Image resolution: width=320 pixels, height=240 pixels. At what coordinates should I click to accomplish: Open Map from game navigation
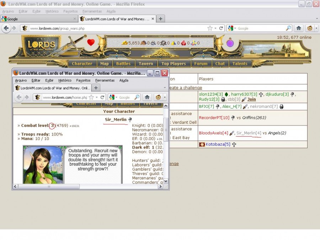[x=105, y=64]
